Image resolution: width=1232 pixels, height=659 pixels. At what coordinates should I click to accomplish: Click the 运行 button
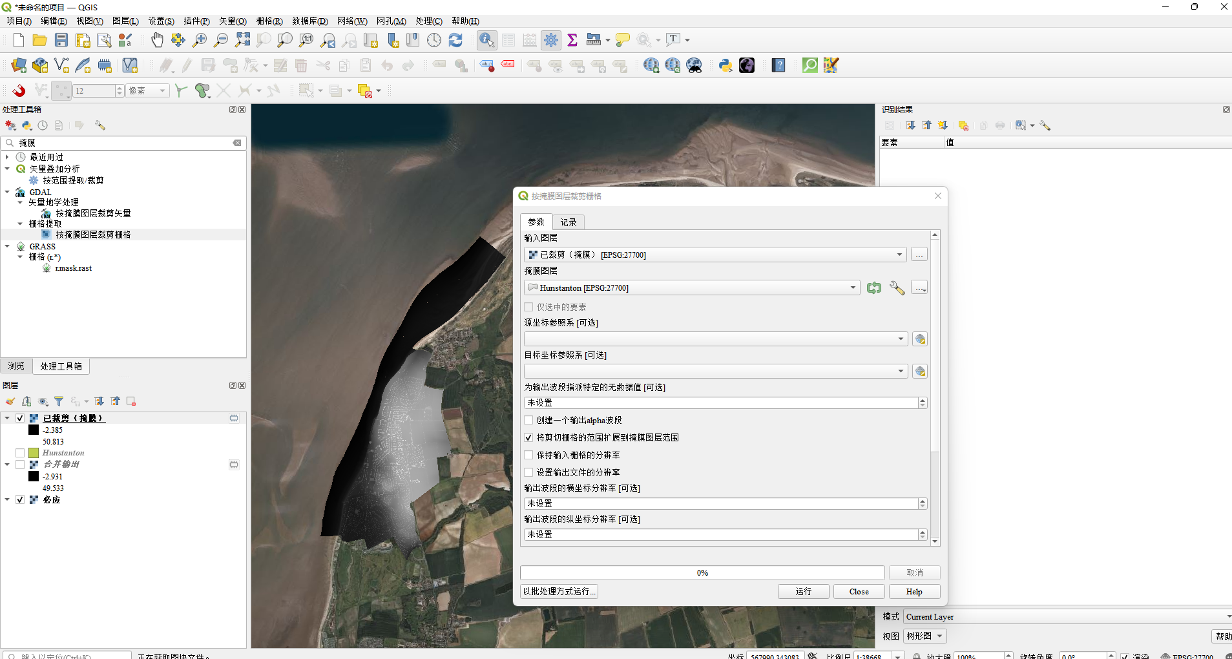pyautogui.click(x=803, y=591)
